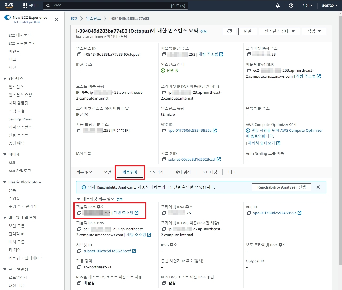
Task: Click Reachability Analyzer 실행 button
Action: click(281, 187)
